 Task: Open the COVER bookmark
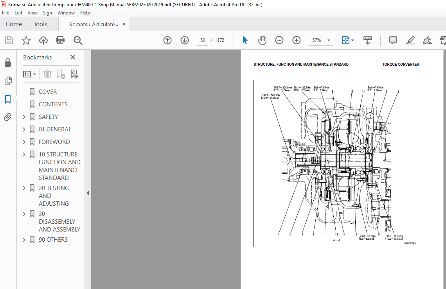click(47, 92)
